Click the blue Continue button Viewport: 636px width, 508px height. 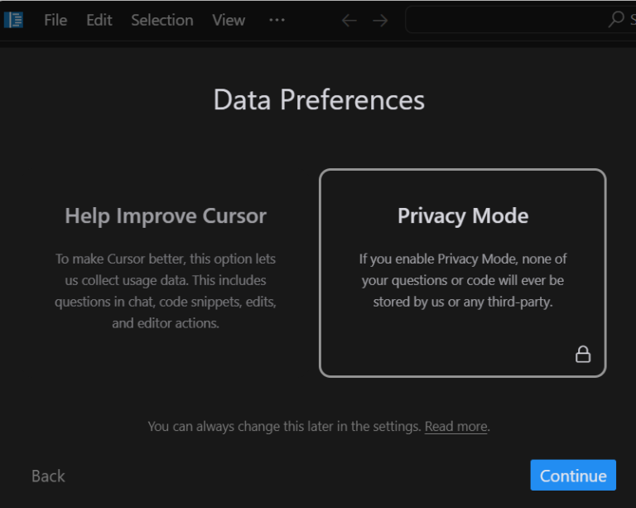(573, 475)
